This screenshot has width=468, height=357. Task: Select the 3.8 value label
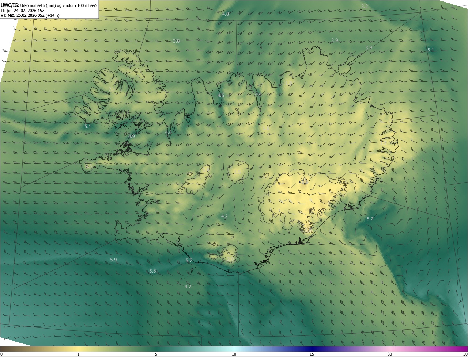pos(176,41)
